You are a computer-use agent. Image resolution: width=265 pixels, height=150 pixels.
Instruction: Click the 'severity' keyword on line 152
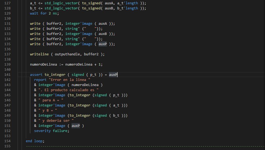coord(42,131)
